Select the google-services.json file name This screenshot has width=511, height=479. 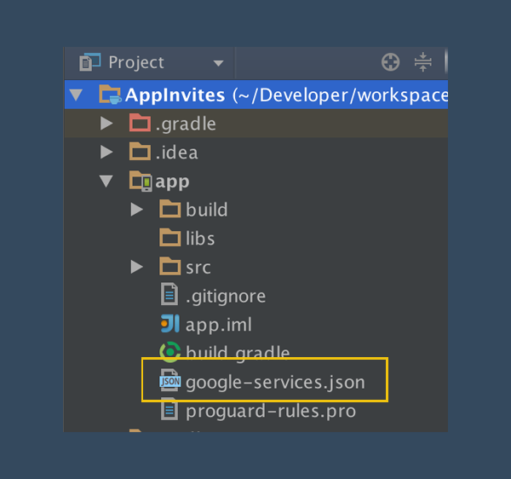tap(275, 383)
